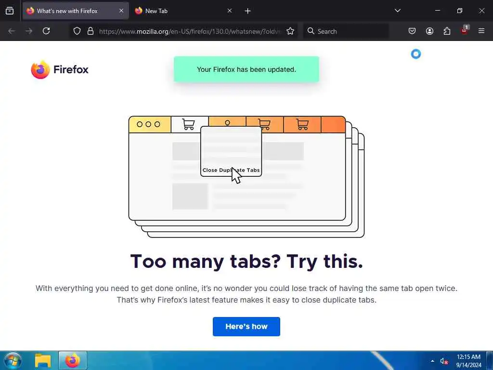Open the Firefox View icon
Viewport: 493px width, 370px height.
[x=10, y=11]
